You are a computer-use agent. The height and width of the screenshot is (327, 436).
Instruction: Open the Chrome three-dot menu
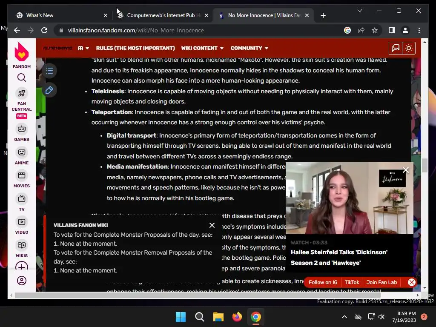coord(419,30)
